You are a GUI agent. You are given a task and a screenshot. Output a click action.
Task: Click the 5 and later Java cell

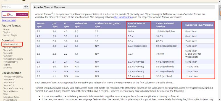coord(191,62)
